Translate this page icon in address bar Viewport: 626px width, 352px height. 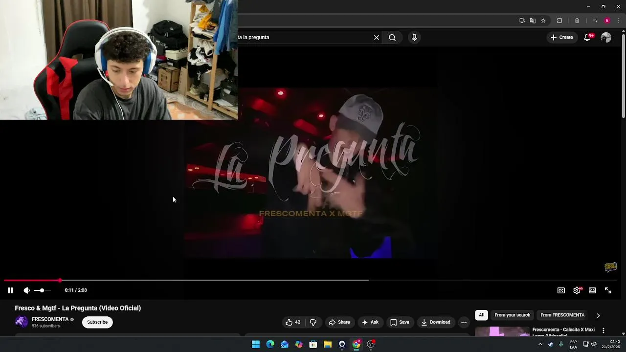533,21
